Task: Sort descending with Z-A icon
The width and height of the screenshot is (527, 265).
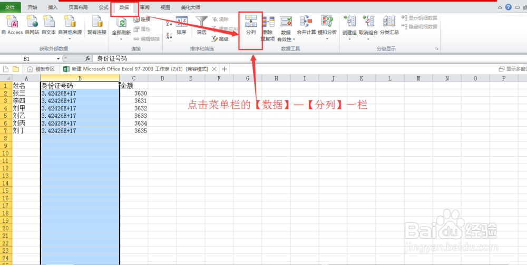Action: [x=169, y=35]
